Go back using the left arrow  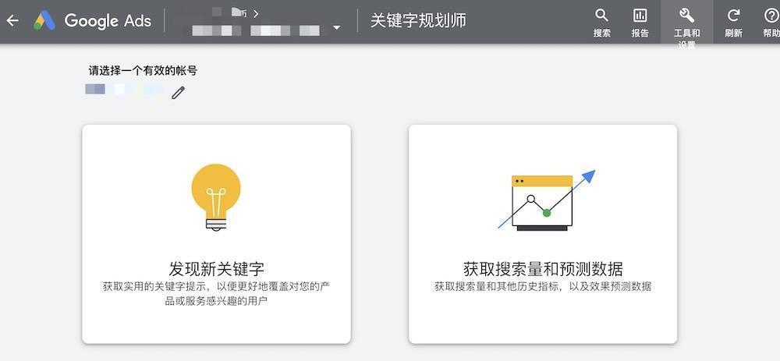pyautogui.click(x=12, y=21)
